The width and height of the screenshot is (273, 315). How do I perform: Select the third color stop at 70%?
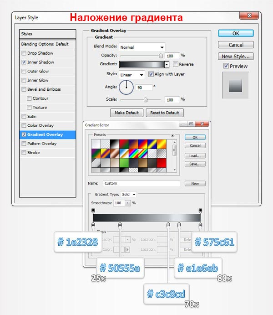click(x=168, y=225)
